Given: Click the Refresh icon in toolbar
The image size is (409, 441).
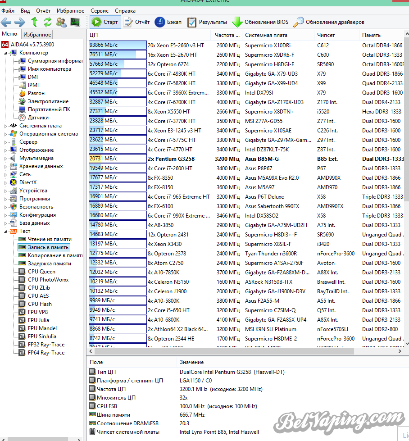Looking at the screenshot, I should click(48, 22).
